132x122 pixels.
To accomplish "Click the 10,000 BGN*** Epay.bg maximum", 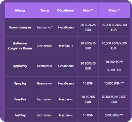I will pos(114,83).
